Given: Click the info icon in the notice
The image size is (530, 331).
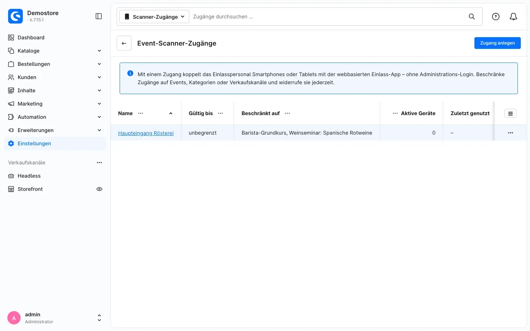Looking at the screenshot, I should 130,73.
